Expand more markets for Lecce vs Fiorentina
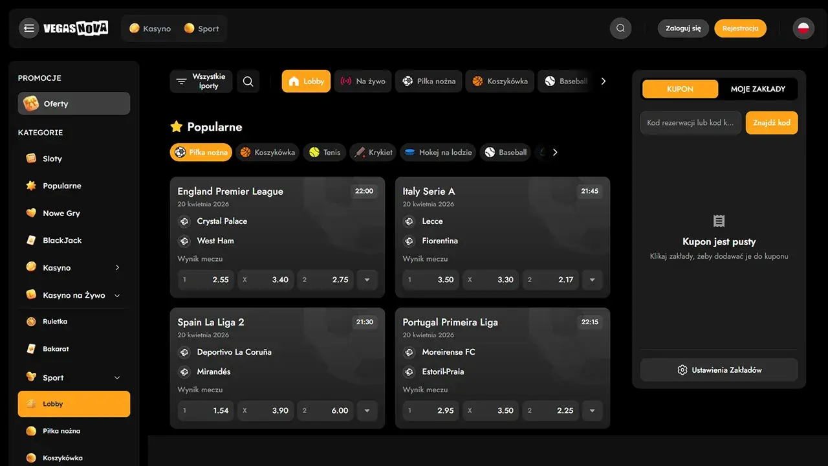The image size is (828, 466). (592, 280)
